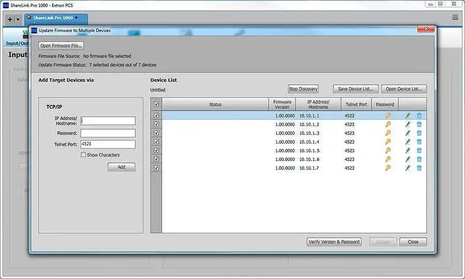Click the Open Firmware File button
465x279 pixels.
coord(61,46)
